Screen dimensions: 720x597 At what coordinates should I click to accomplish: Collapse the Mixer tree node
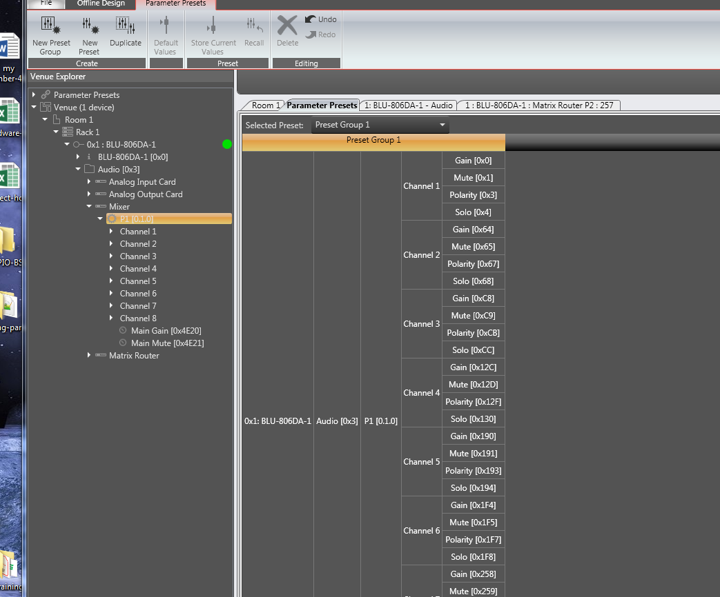pyautogui.click(x=89, y=206)
